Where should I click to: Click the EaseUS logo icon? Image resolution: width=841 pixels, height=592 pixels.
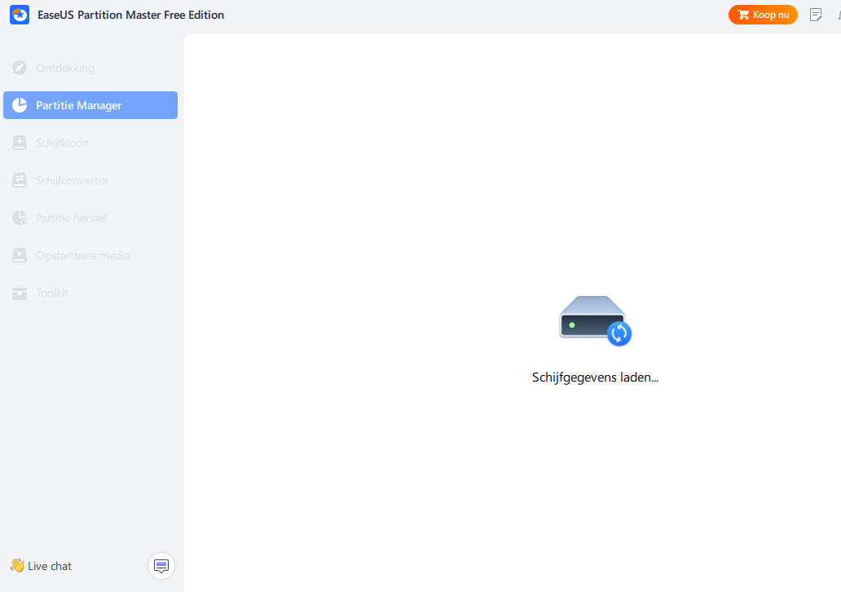point(20,15)
